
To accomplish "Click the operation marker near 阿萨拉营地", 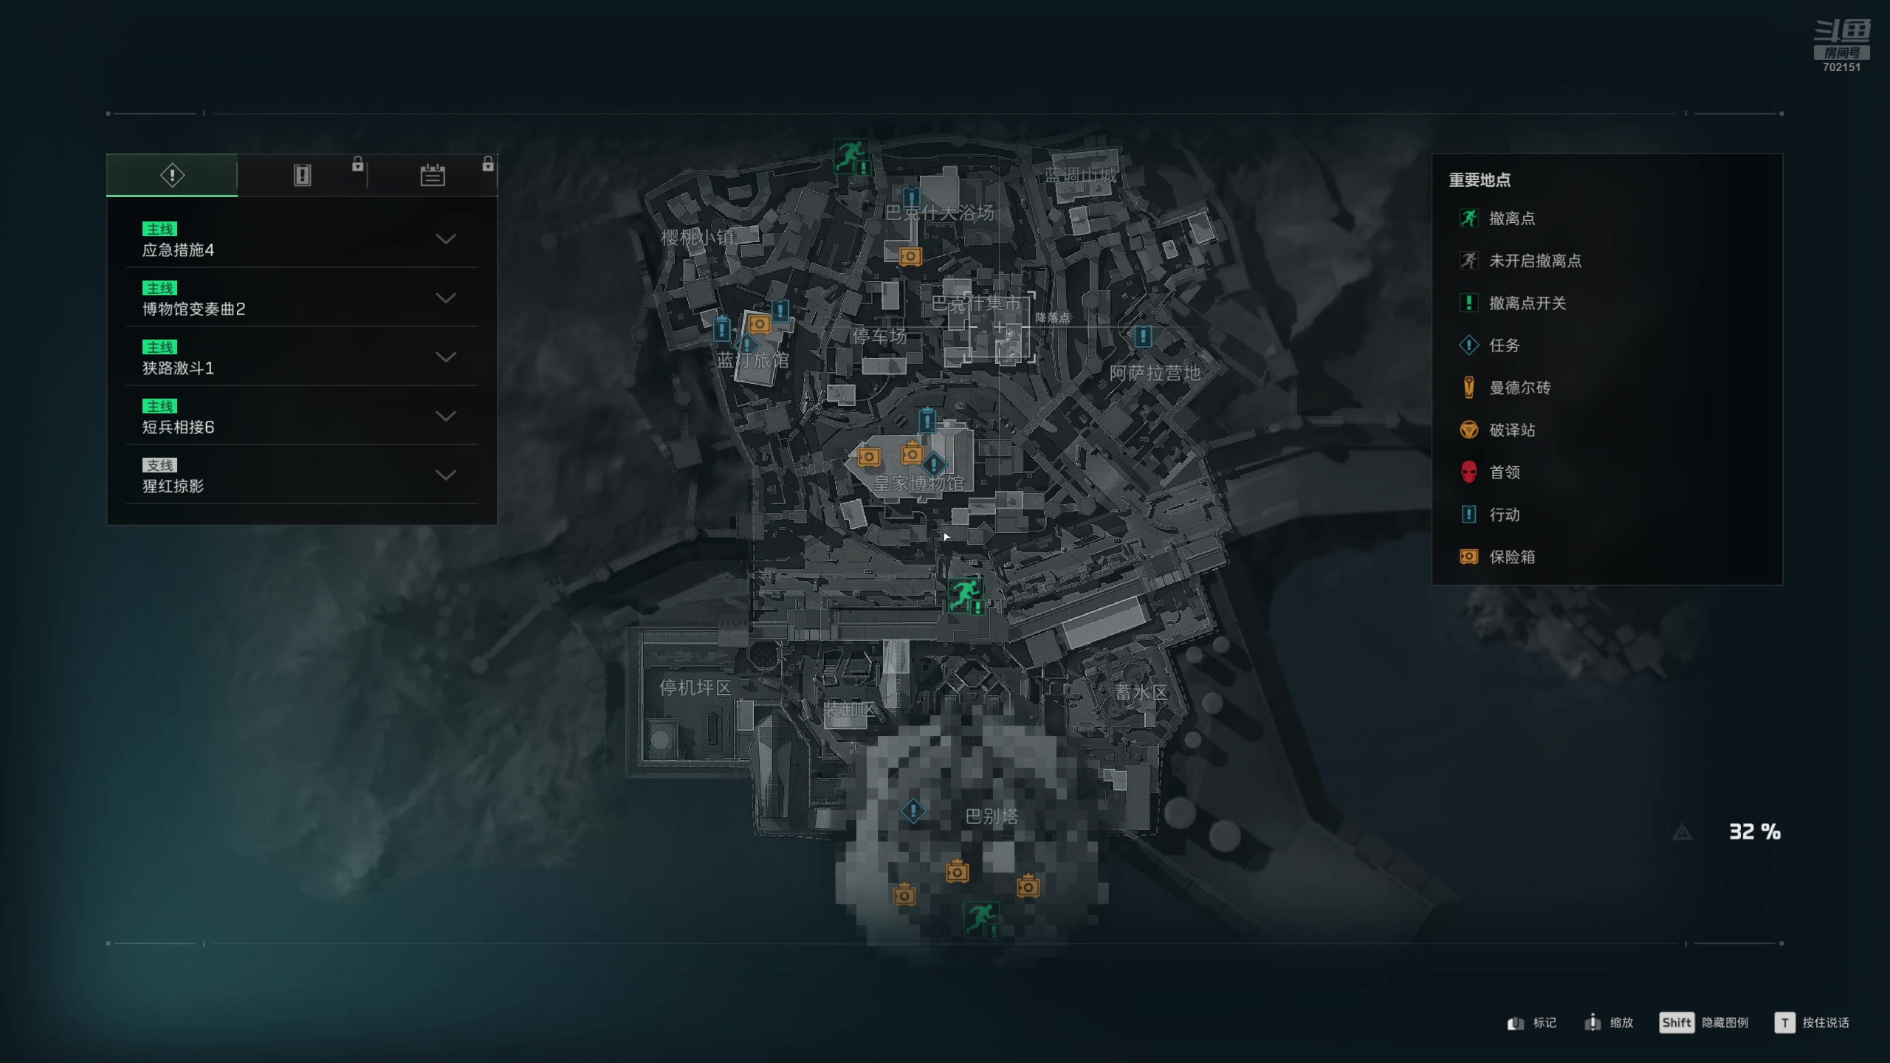I will 1143,337.
